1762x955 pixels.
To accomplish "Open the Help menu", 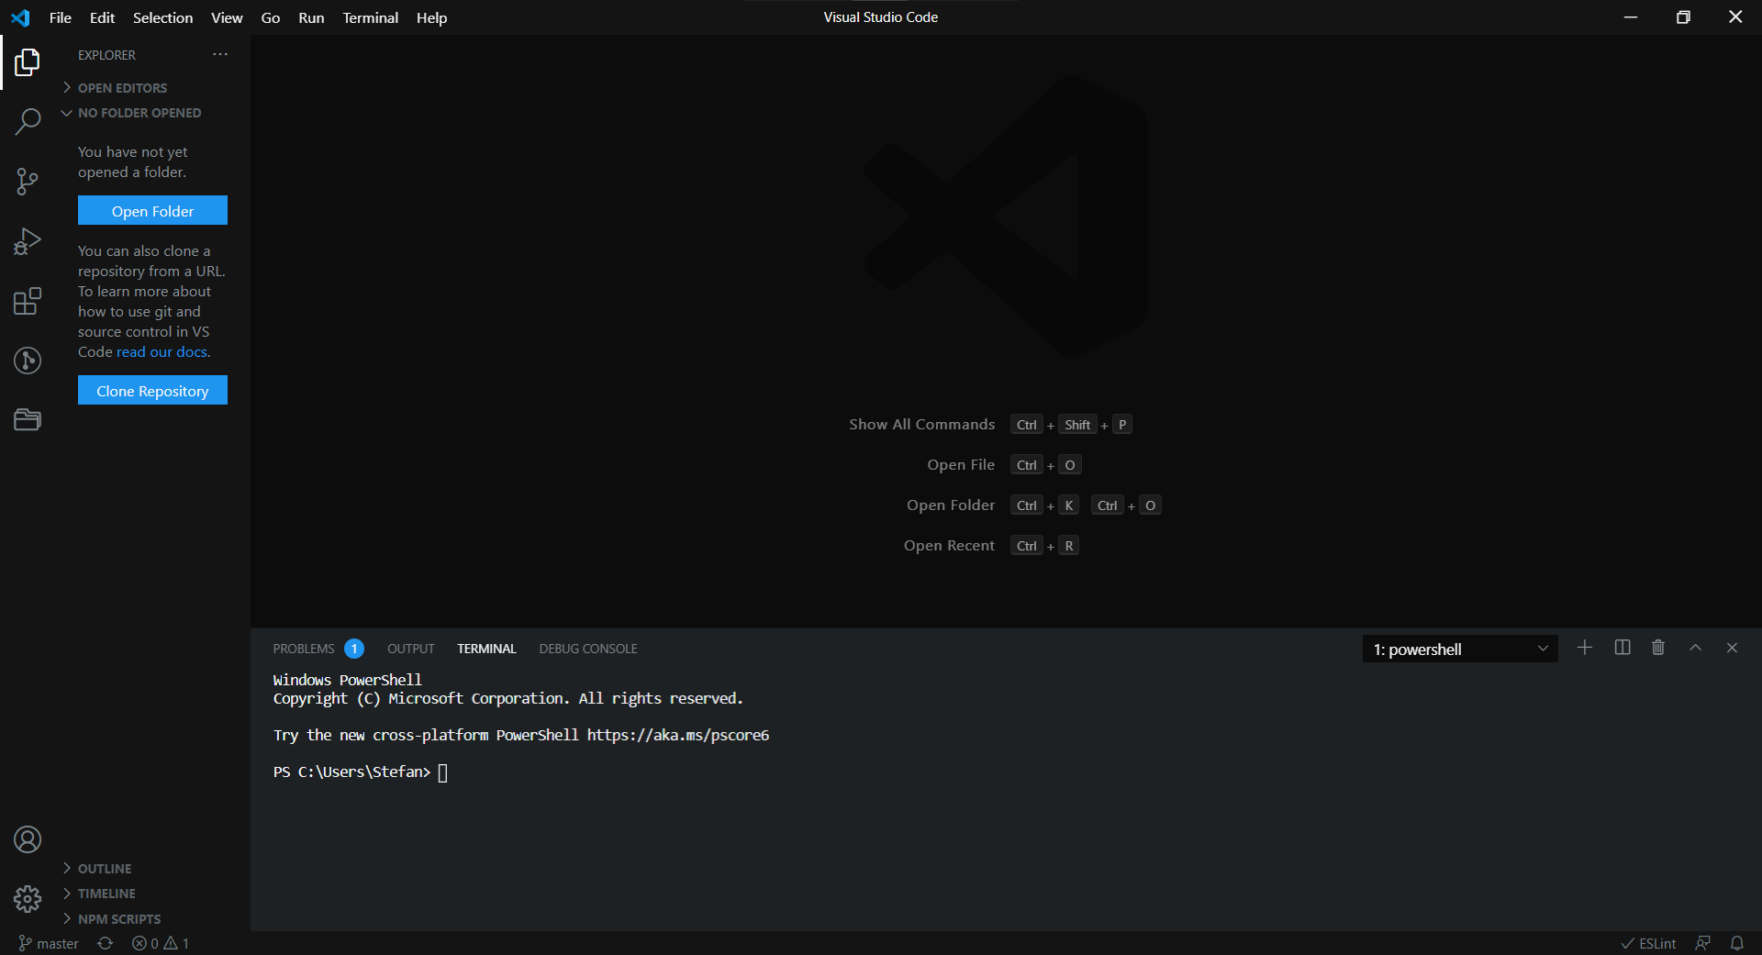I will point(431,17).
